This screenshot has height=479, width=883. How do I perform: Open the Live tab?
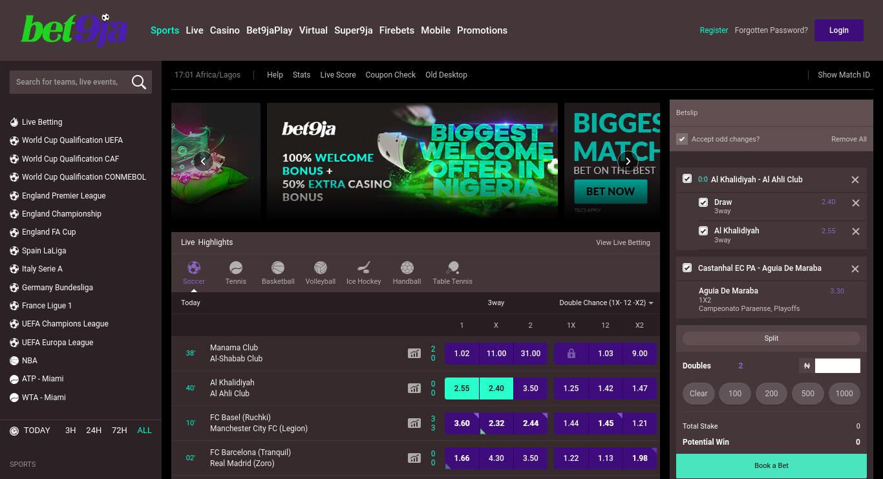195,30
